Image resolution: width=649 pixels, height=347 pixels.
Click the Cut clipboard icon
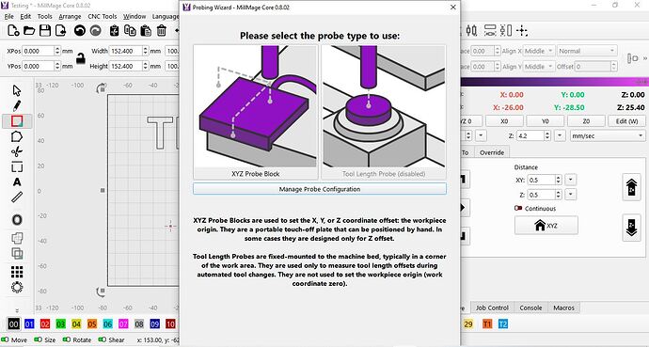[x=114, y=31]
